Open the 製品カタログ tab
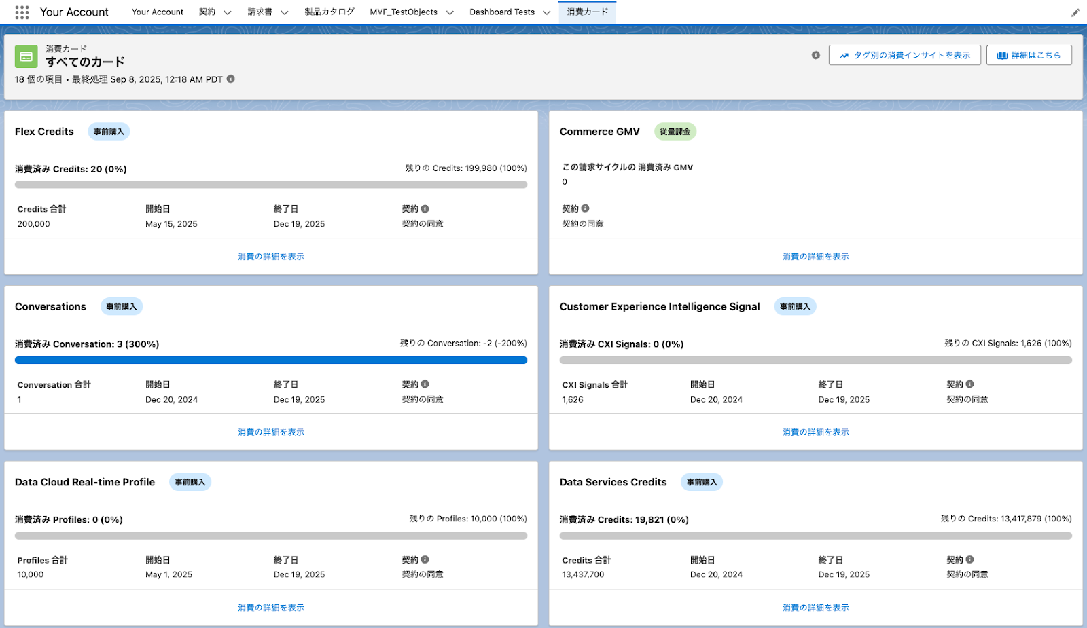Viewport: 1087px width, 628px height. 329,12
